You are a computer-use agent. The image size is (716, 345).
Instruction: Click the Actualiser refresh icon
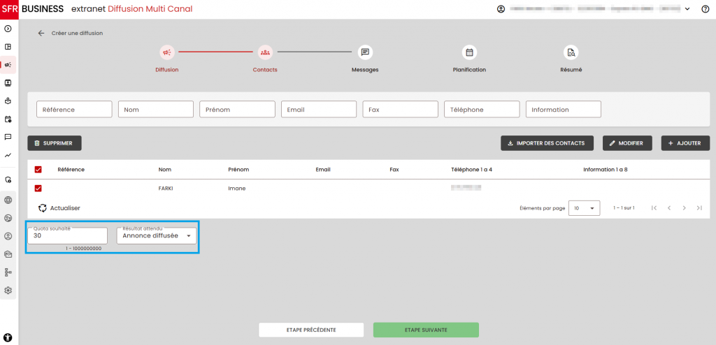43,208
